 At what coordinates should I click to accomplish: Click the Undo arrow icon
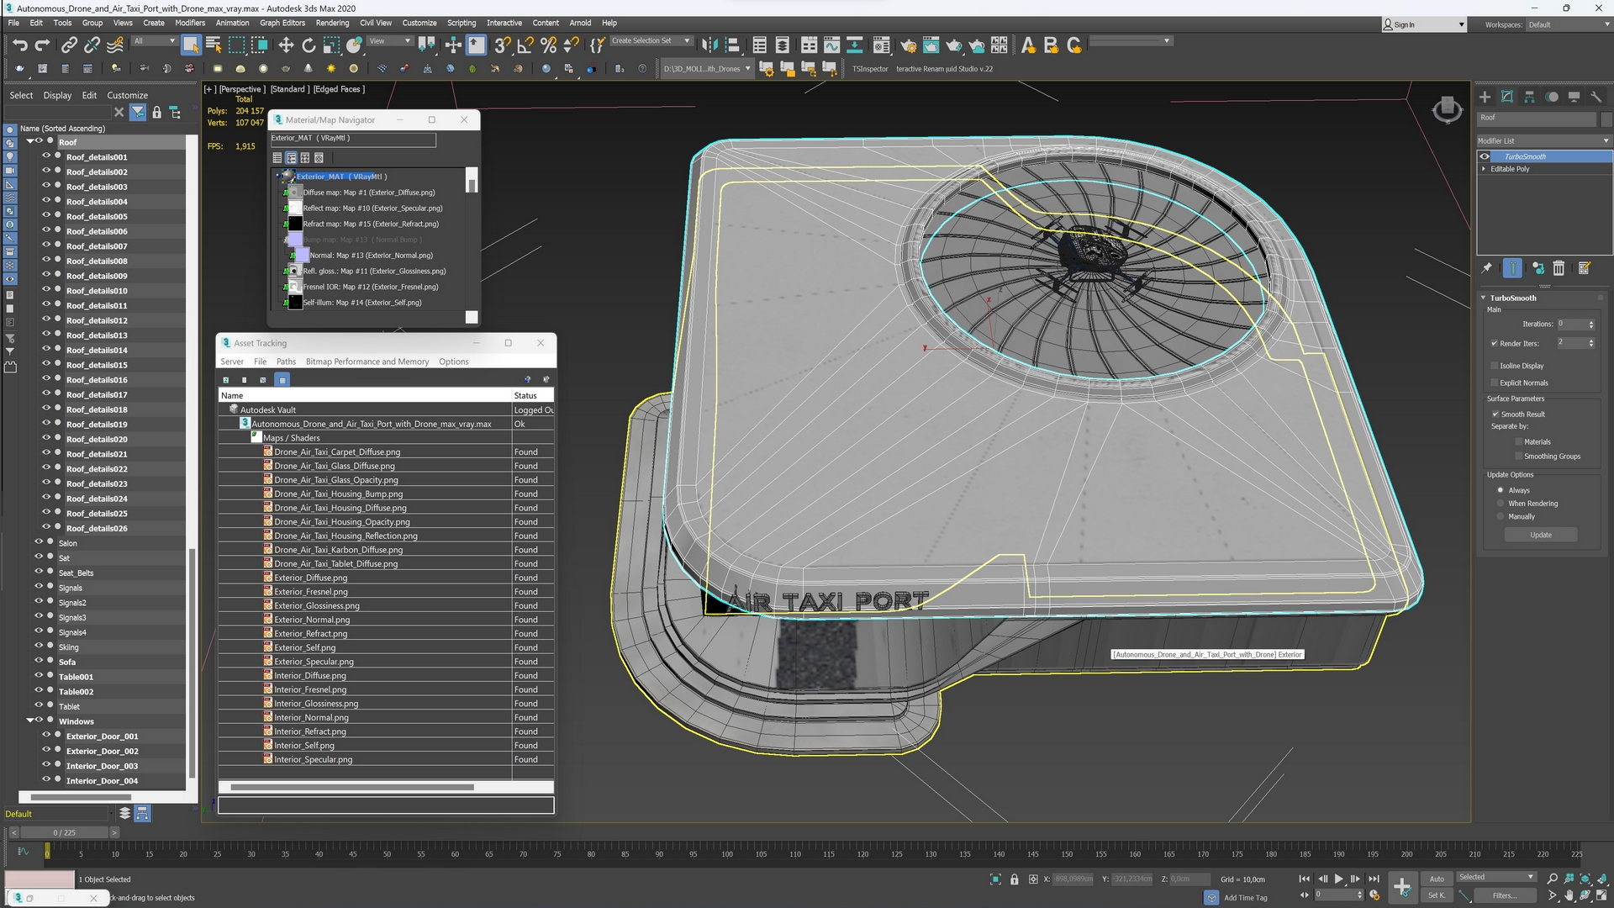click(x=20, y=45)
